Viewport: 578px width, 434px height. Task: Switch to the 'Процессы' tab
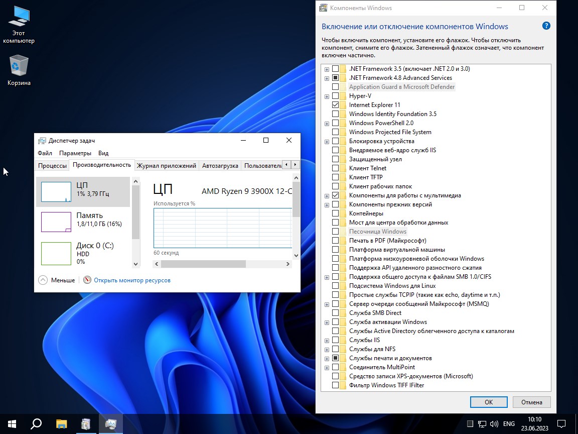(52, 166)
